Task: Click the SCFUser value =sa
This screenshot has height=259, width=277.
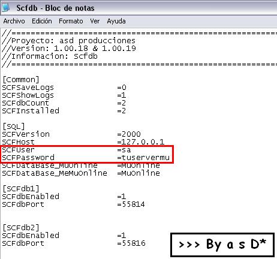Action: pyautogui.click(x=124, y=150)
